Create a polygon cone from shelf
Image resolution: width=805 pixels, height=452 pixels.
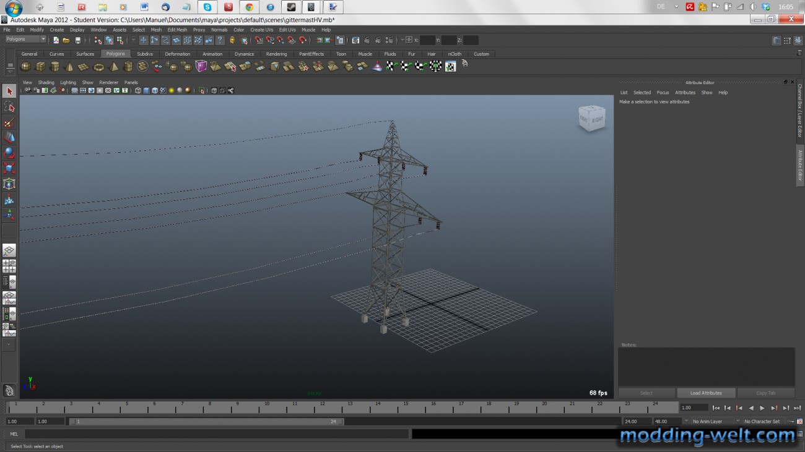click(69, 66)
